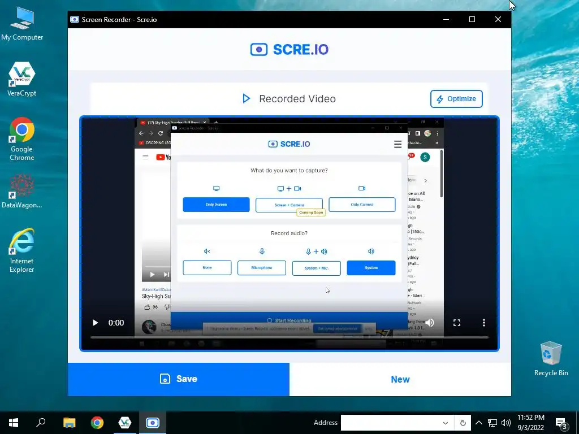Click the SCRE.IO logo in the header
Screen dimensions: 579x434
coord(289,50)
